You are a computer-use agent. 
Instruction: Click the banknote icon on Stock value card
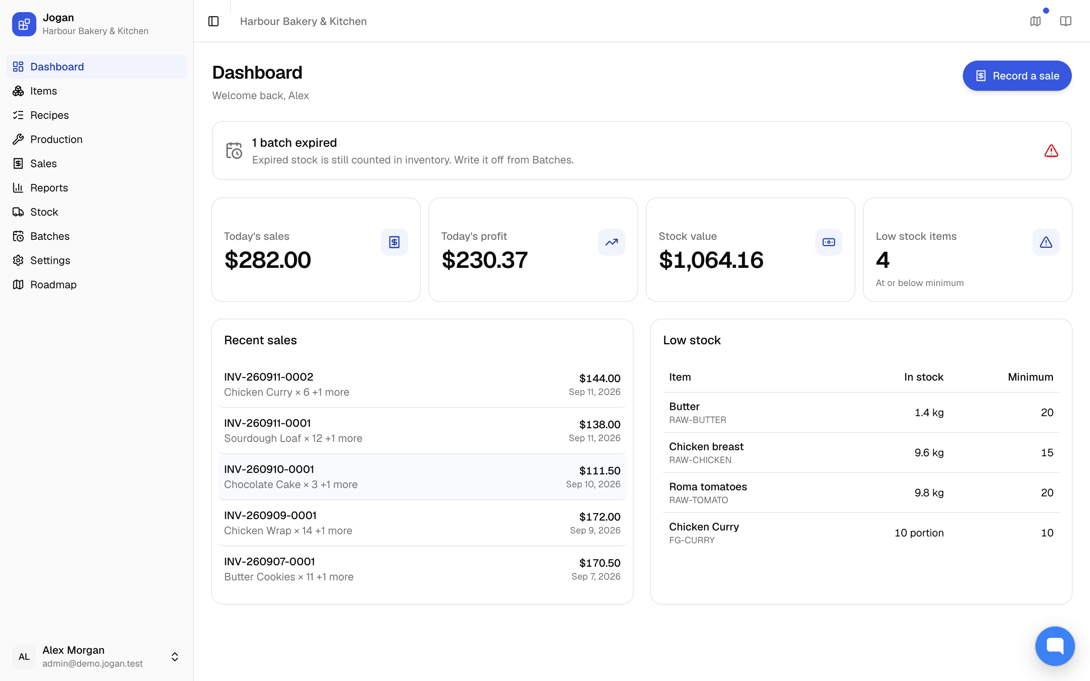pyautogui.click(x=828, y=242)
